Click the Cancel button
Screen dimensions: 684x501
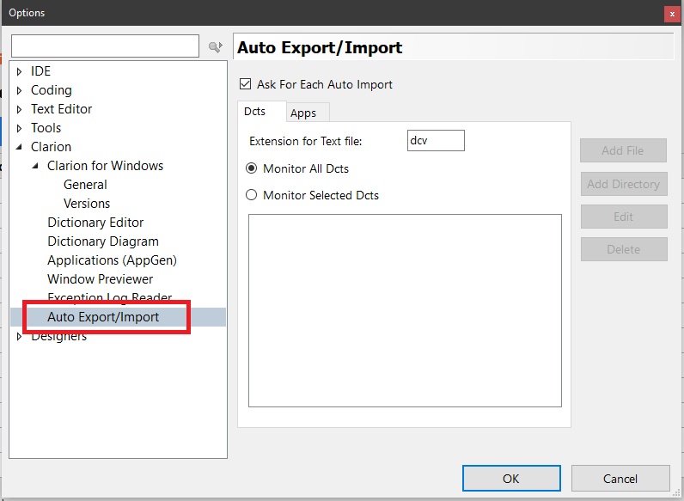tap(620, 479)
